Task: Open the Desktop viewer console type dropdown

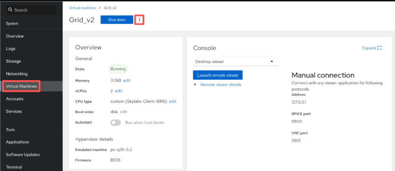Action: pos(235,62)
